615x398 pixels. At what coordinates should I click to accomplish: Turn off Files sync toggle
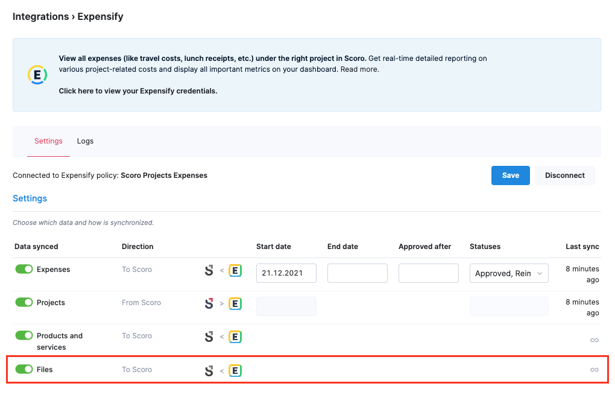[x=24, y=369]
